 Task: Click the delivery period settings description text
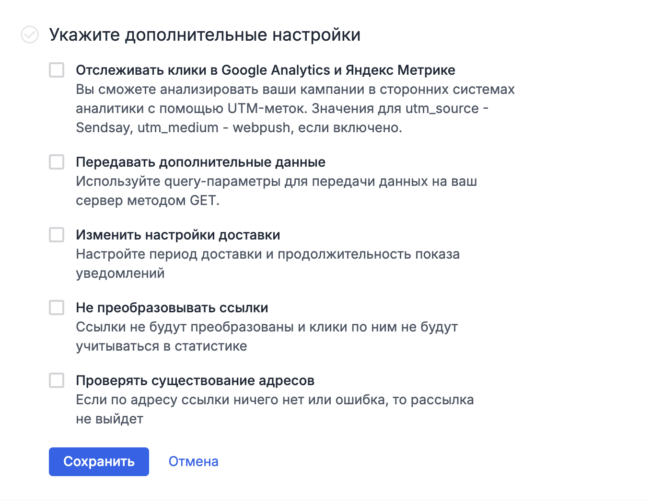pos(267,263)
